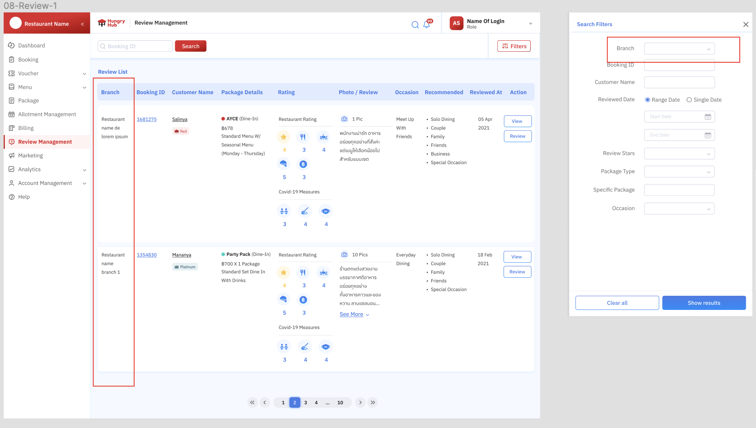Go to first page using double arrow

252,403
